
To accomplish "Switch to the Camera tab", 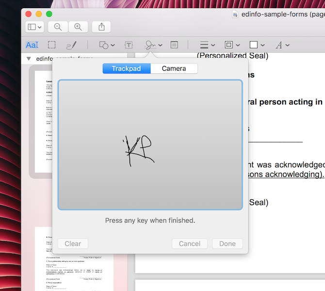I will pos(174,68).
